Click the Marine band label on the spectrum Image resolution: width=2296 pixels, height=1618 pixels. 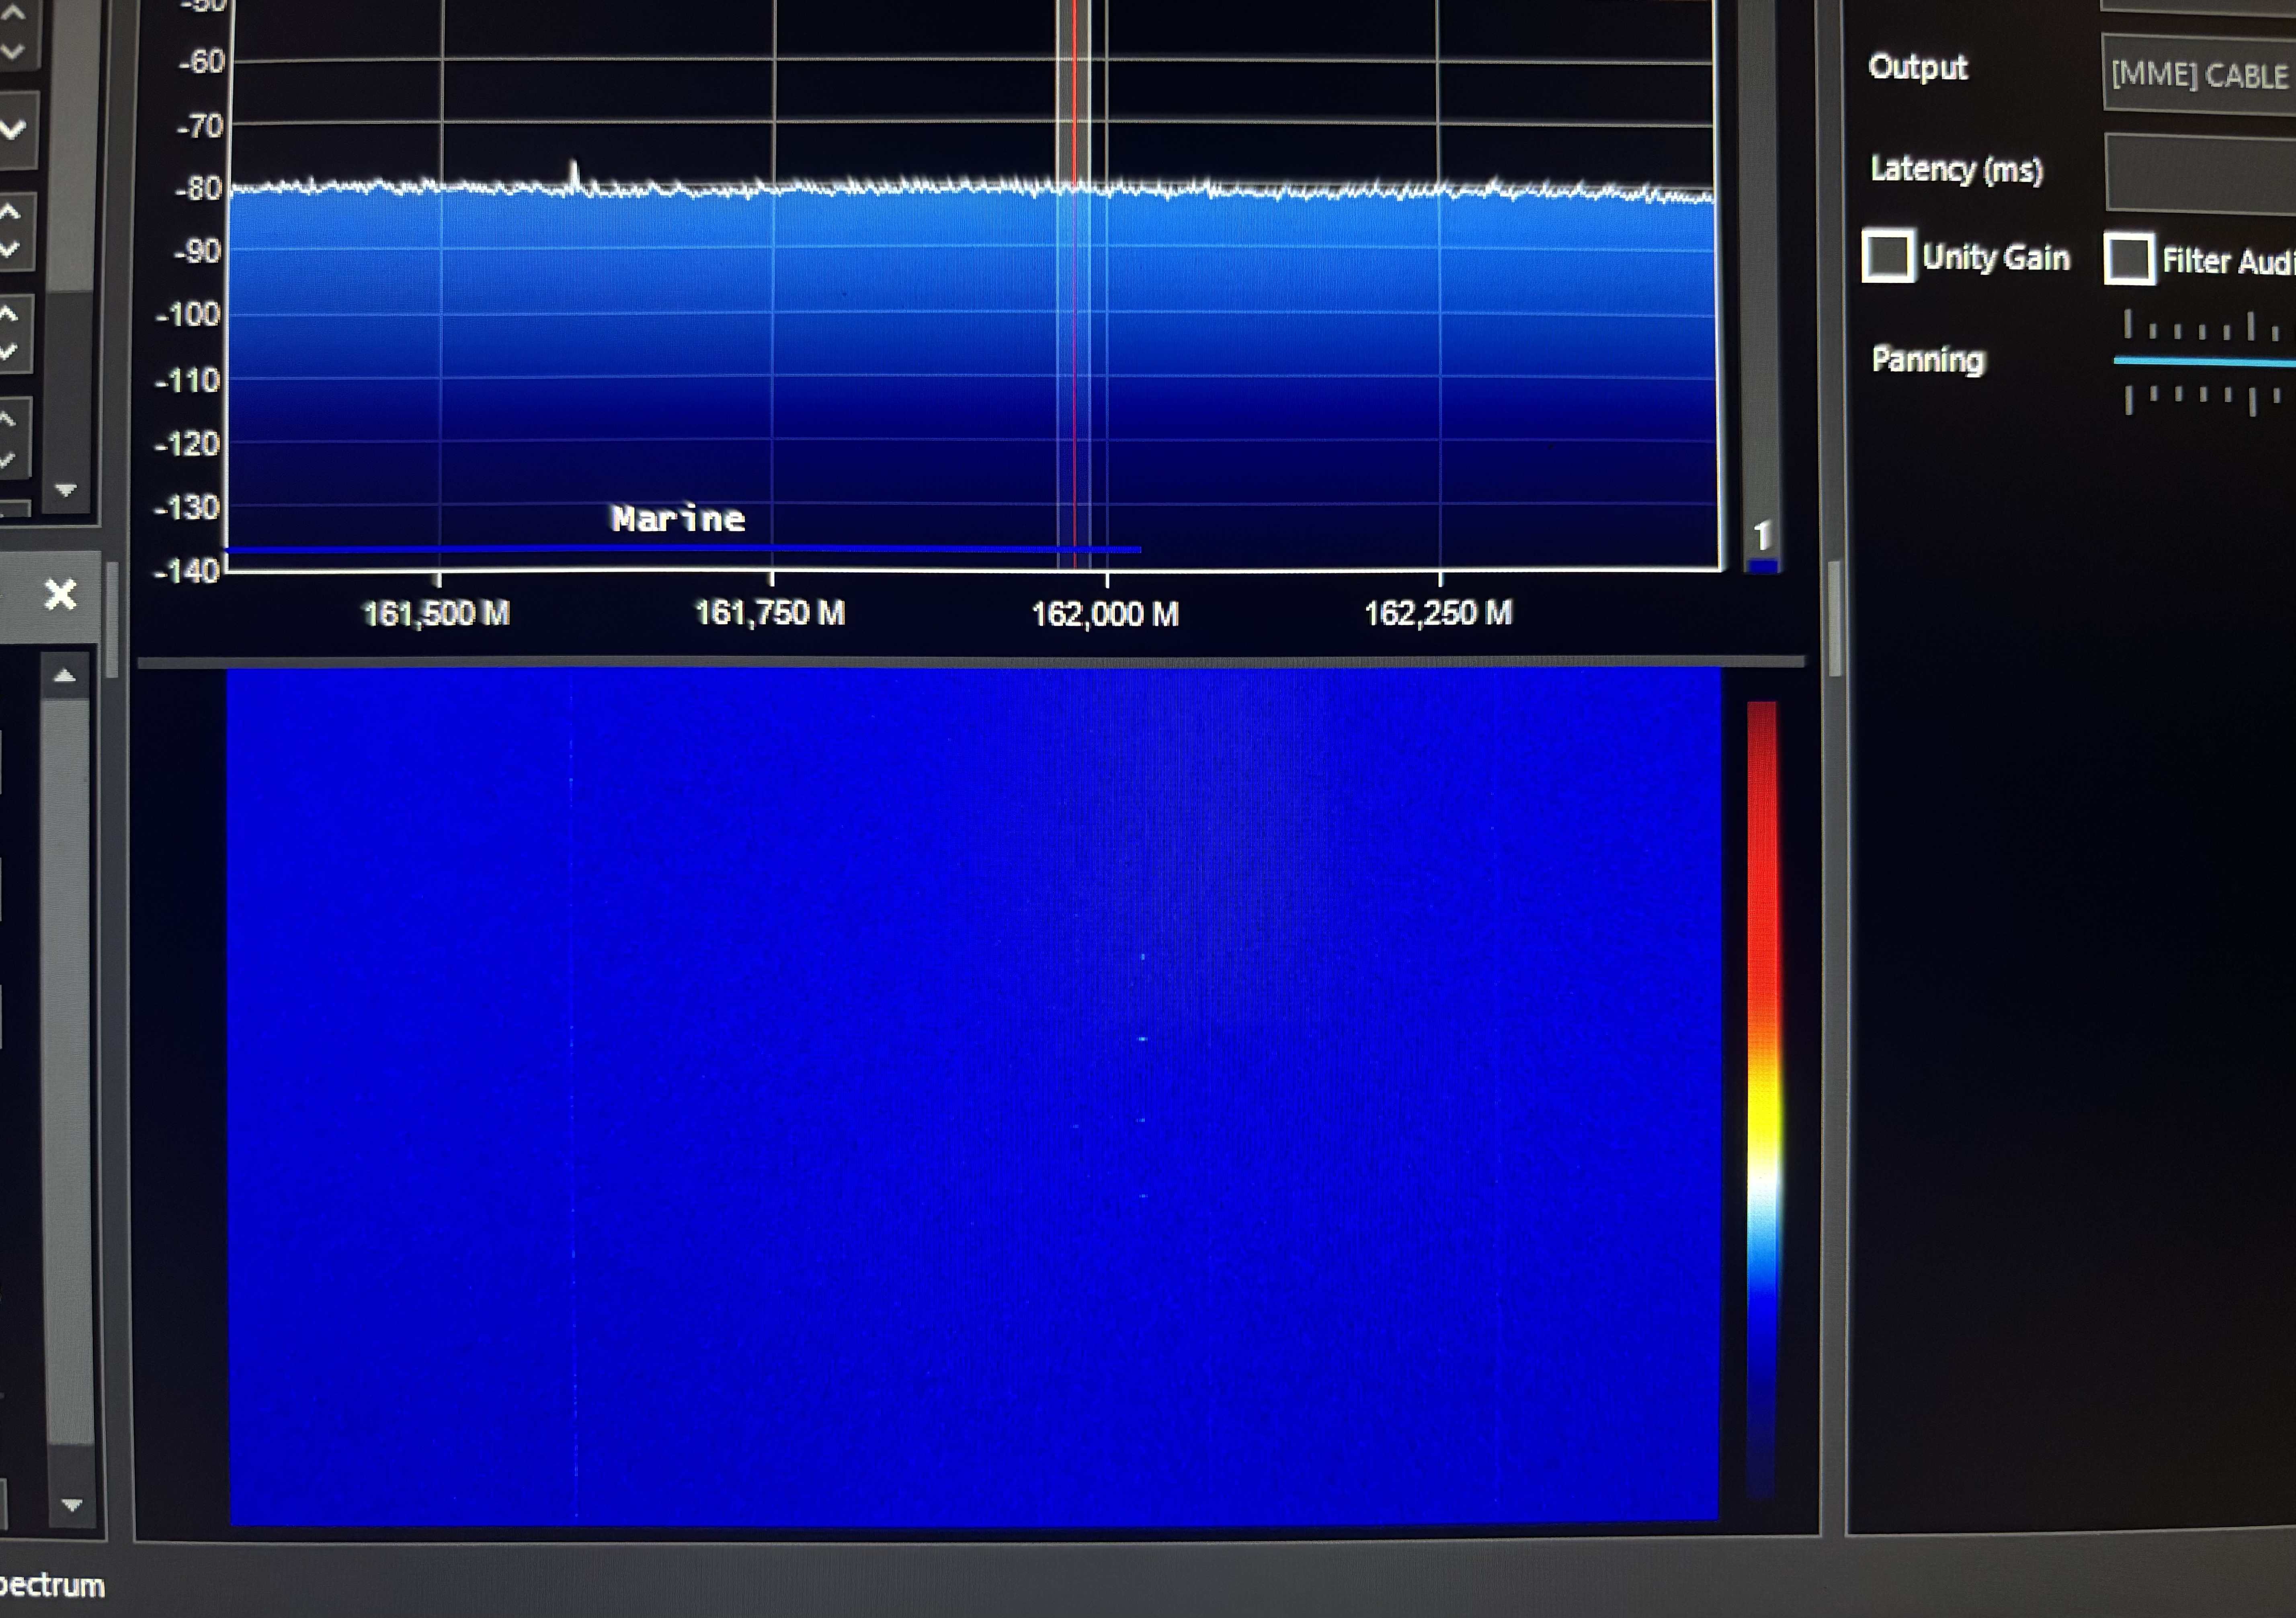[678, 519]
